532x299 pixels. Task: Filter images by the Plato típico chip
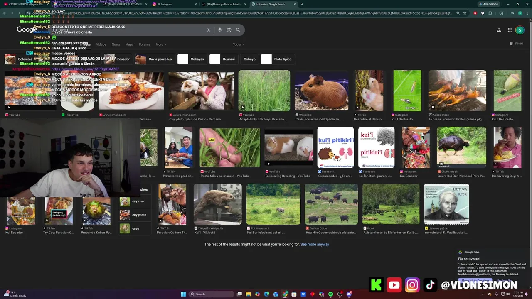pos(277,59)
